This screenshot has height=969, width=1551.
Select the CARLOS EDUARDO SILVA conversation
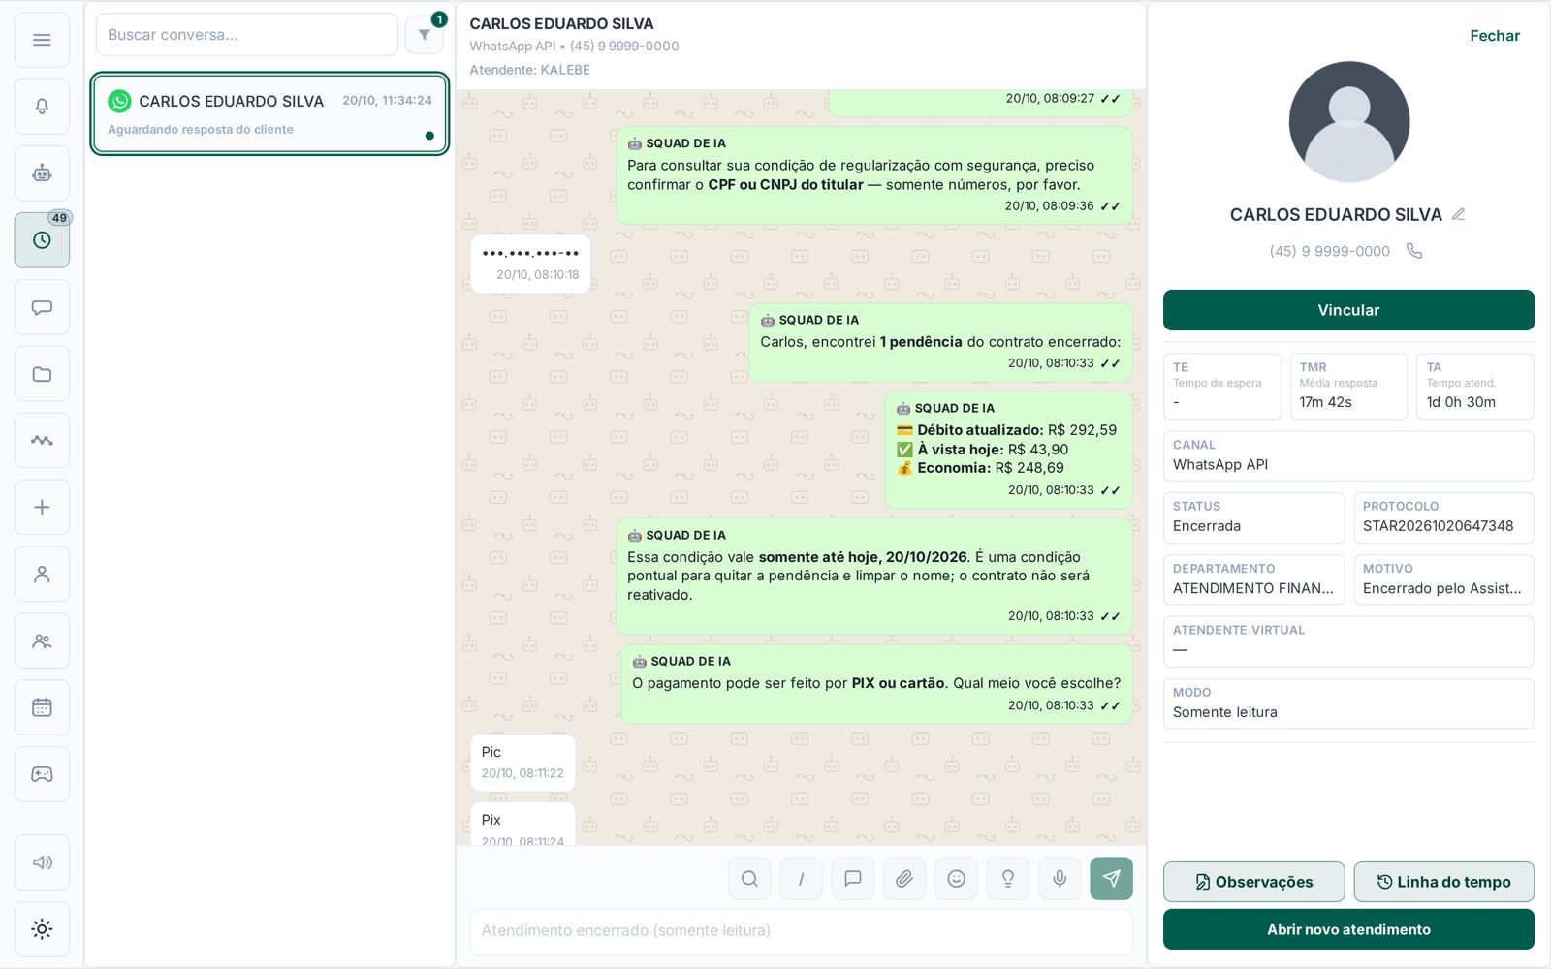coord(269,113)
